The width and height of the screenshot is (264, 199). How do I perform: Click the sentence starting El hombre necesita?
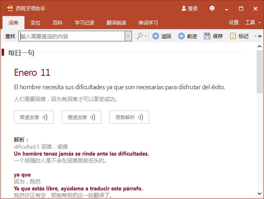[x=119, y=87]
